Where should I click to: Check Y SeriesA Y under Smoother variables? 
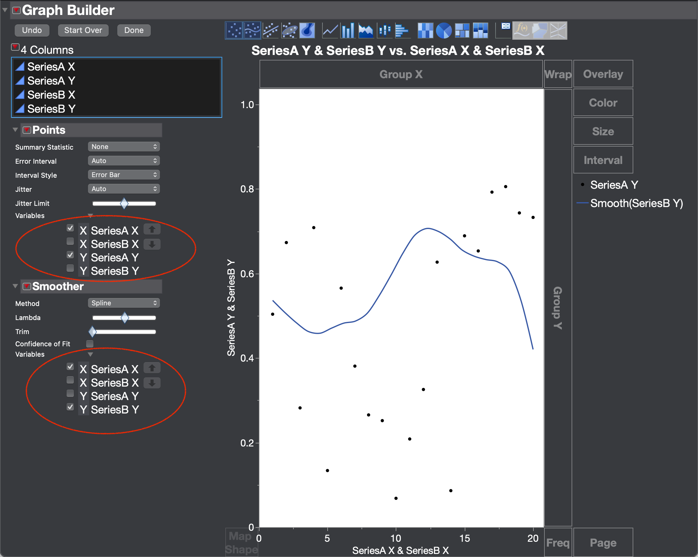(70, 393)
